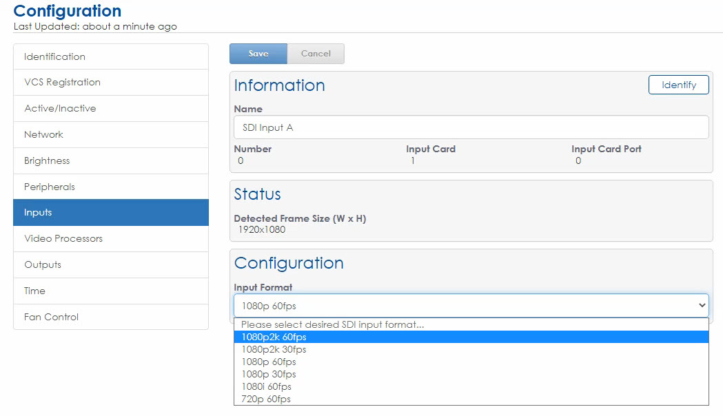Open the Fan Control section
Viewport: 723px width, 416px height.
110,317
